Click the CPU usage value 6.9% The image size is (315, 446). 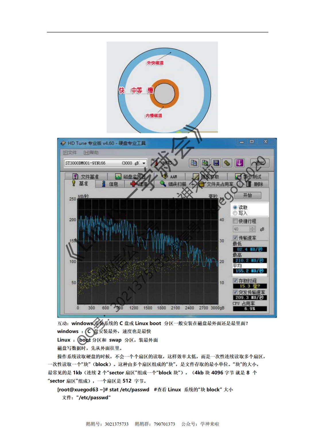[250, 309]
